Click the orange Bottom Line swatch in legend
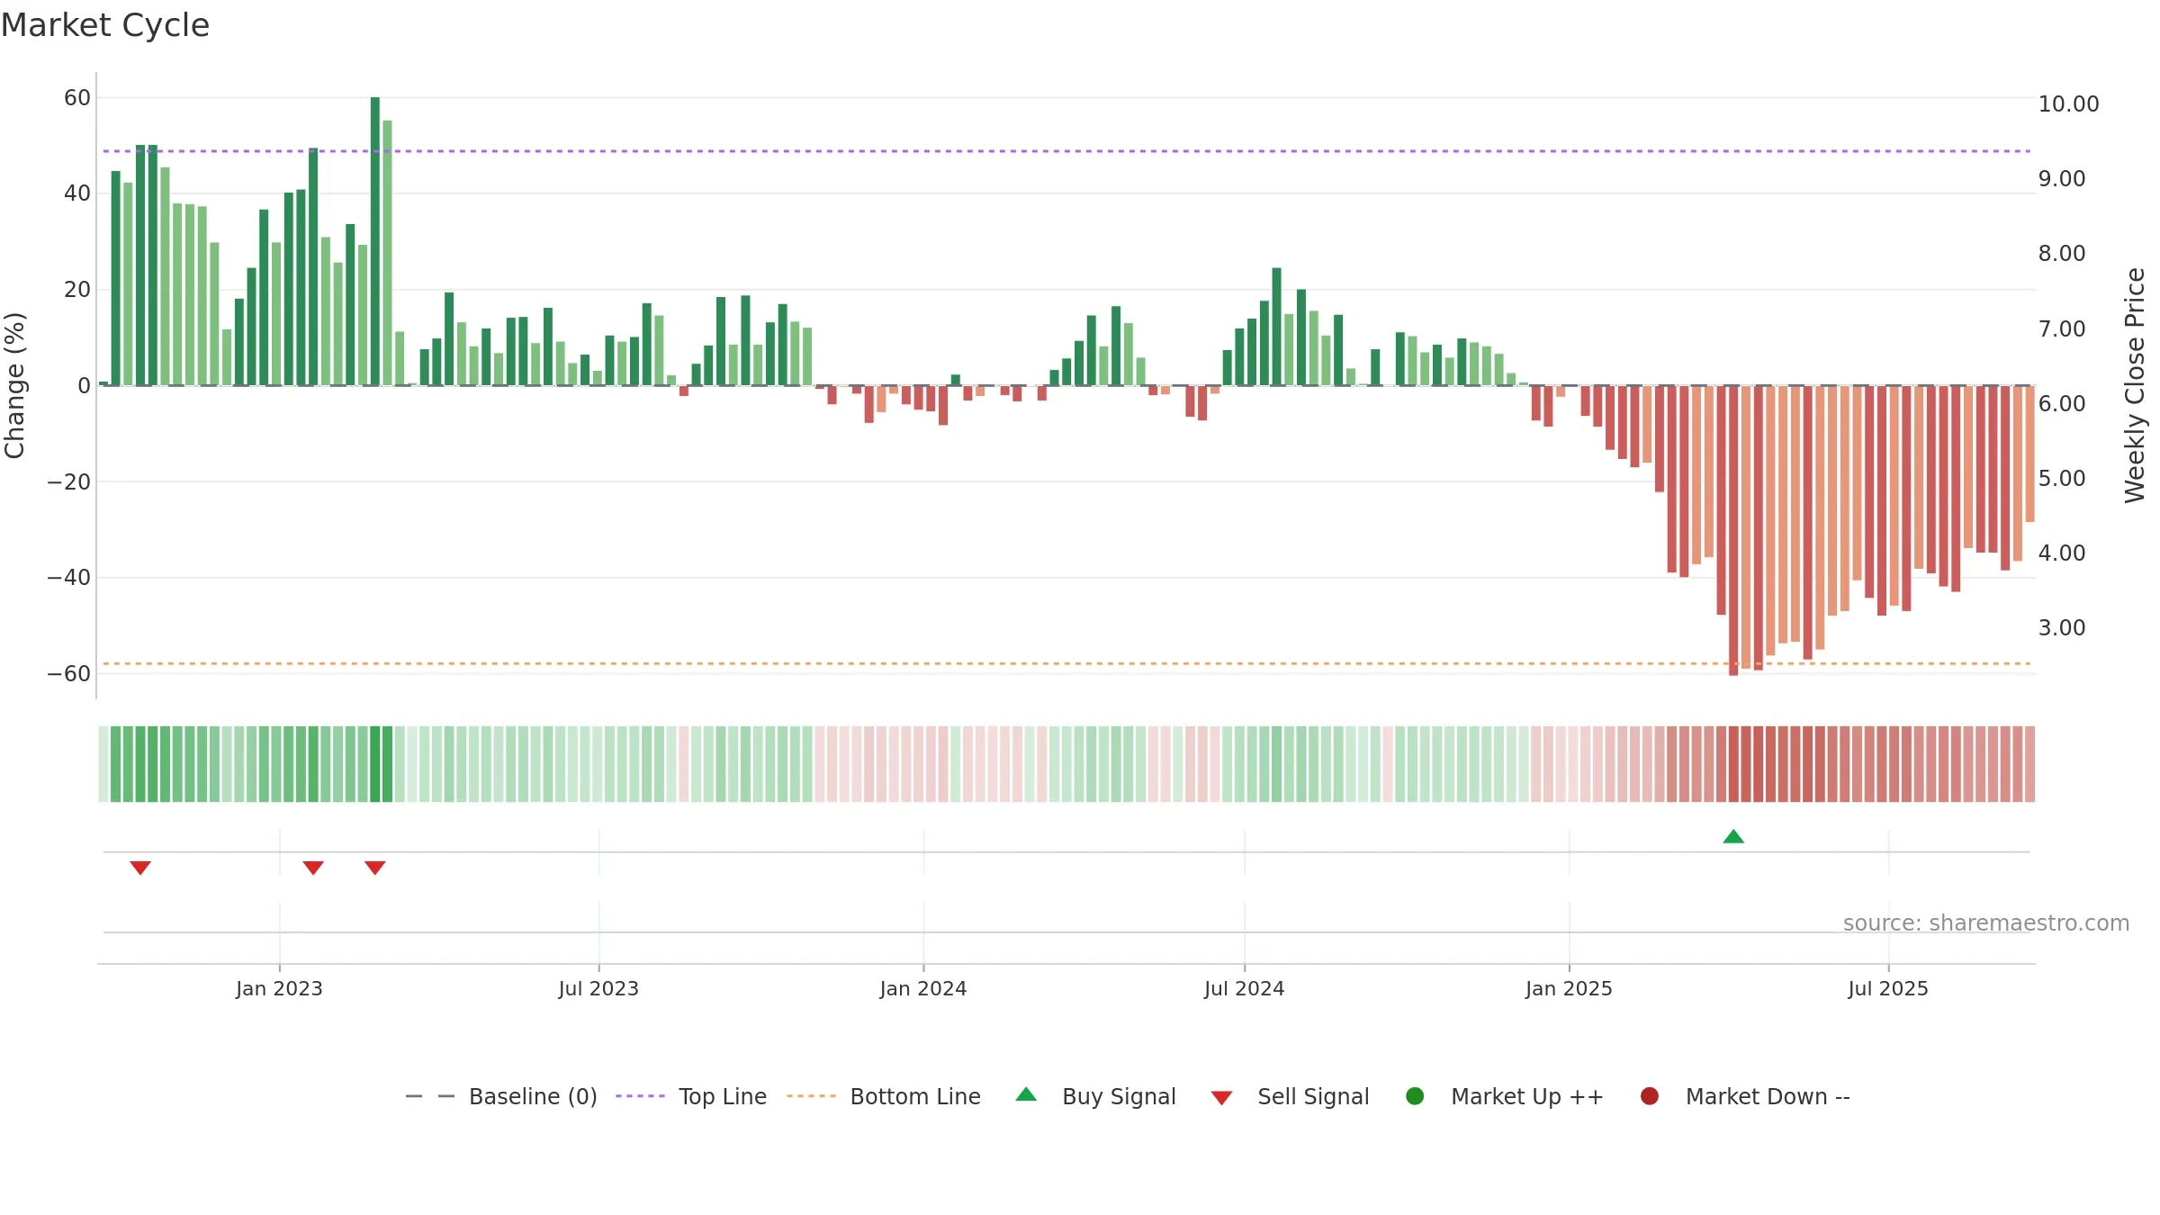Screen dimensions: 2160x1215 (812, 1096)
